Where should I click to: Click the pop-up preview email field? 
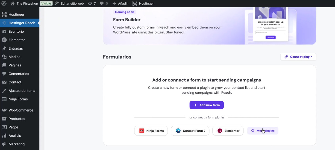[x=271, y=32]
